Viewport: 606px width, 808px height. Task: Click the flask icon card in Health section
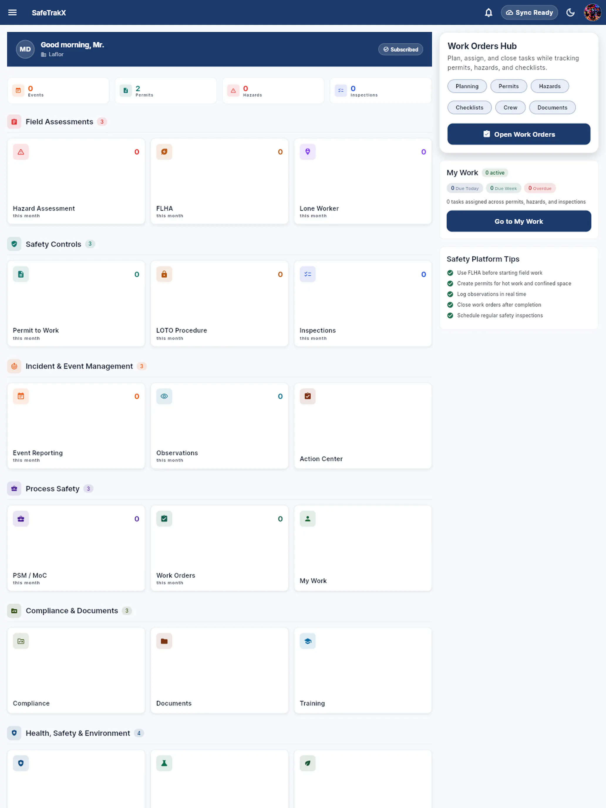[x=164, y=763]
